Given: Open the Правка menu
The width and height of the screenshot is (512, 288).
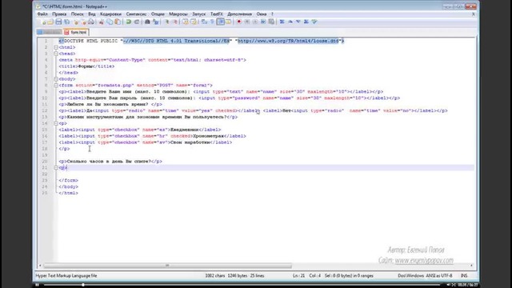Looking at the screenshot, I should [59, 14].
